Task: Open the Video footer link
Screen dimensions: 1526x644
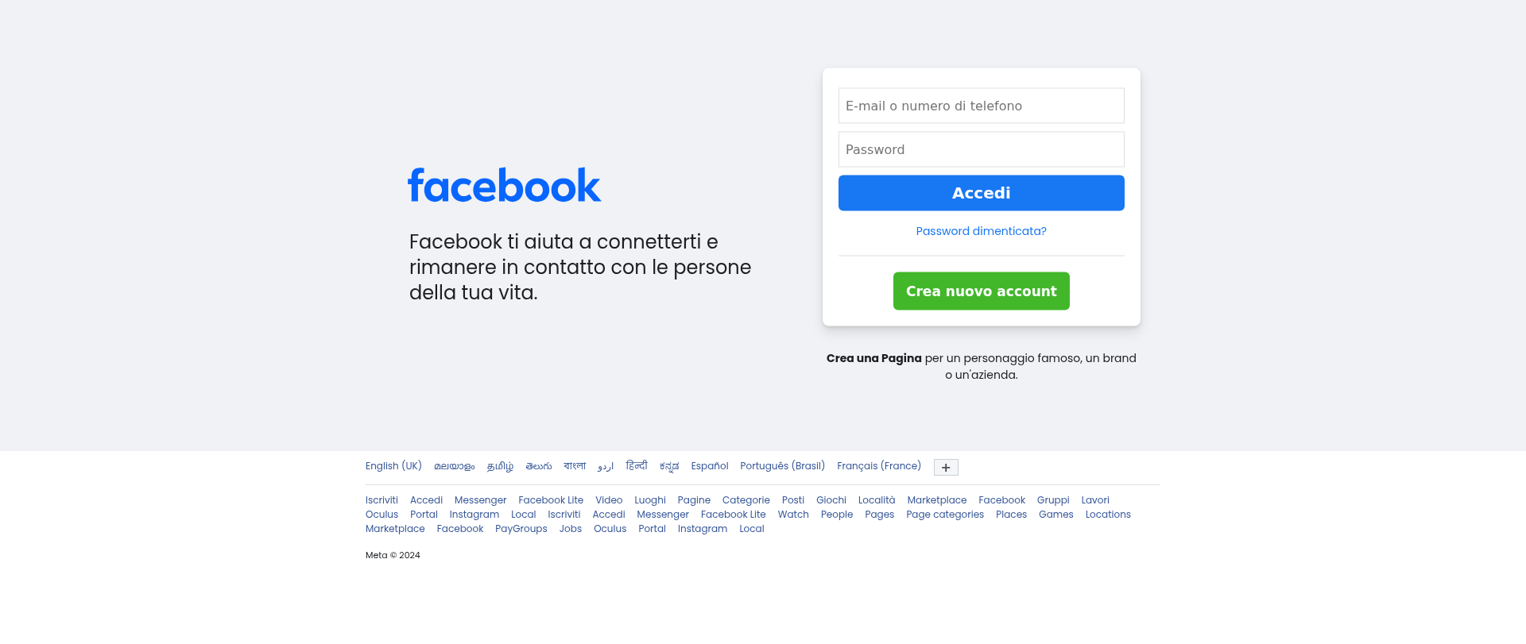Action: pos(609,500)
